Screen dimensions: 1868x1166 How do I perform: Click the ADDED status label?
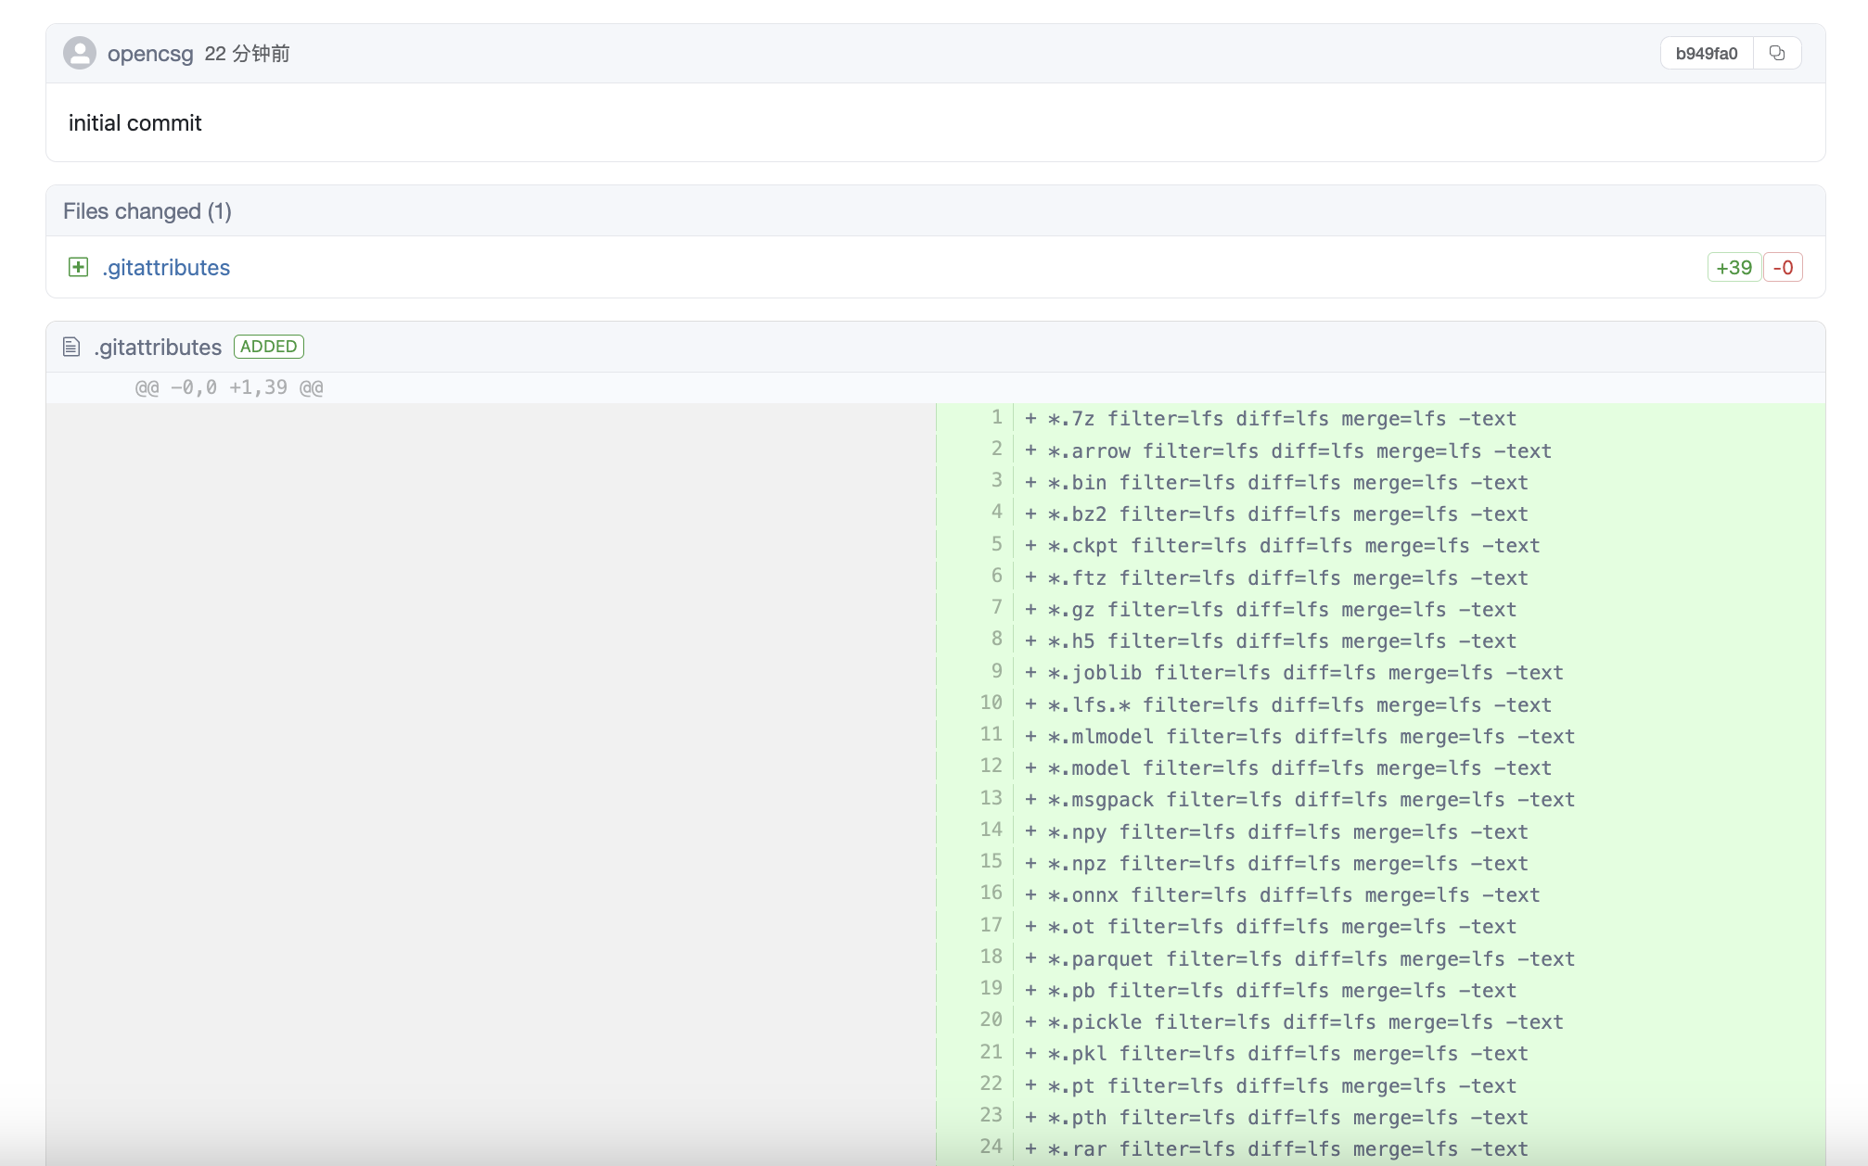click(x=268, y=347)
